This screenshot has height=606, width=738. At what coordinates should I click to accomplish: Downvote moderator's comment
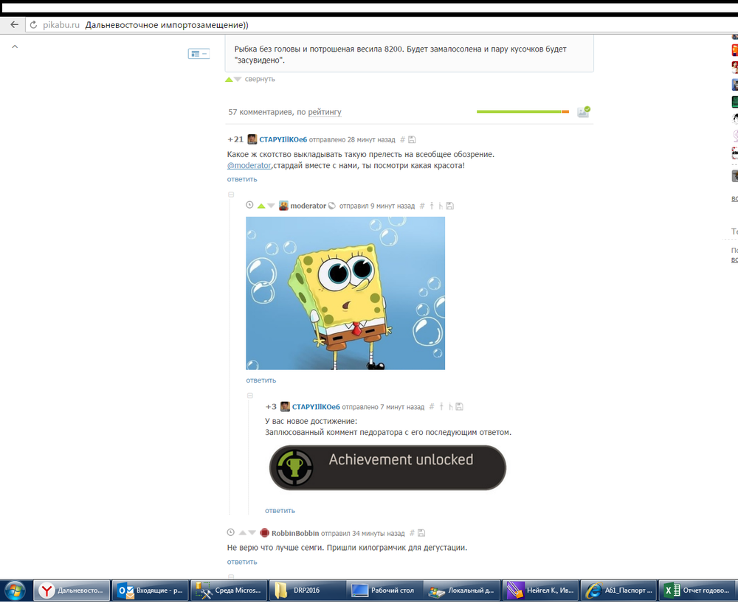coord(271,206)
